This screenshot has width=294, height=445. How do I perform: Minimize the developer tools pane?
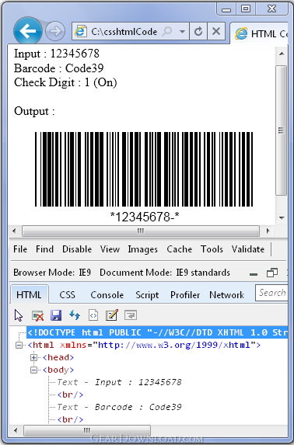pos(254,274)
